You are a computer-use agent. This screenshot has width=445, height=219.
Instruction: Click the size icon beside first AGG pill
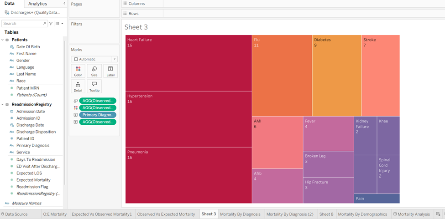tap(75, 101)
